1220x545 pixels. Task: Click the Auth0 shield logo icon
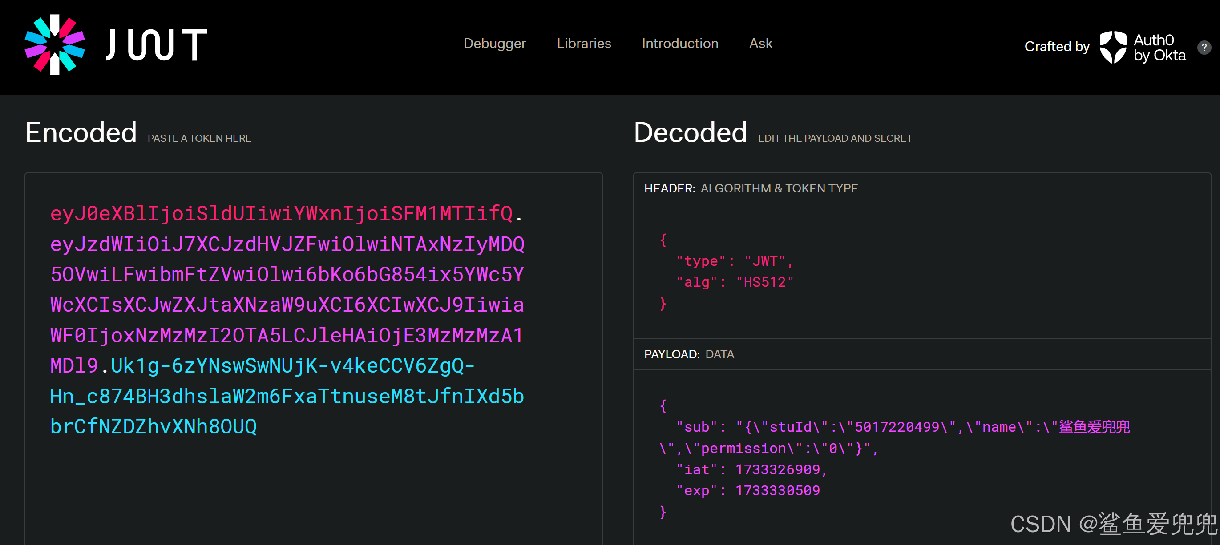pos(1112,47)
